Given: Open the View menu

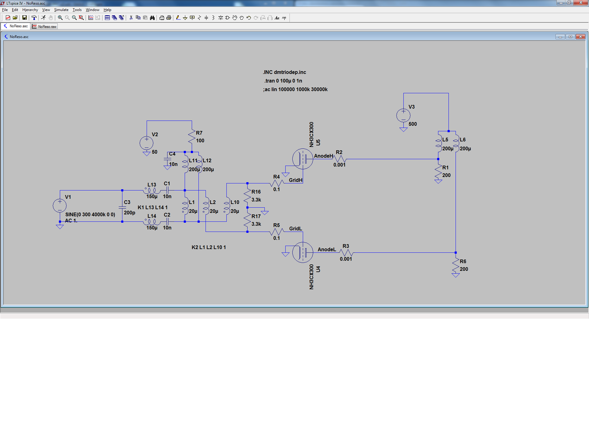Looking at the screenshot, I should pyautogui.click(x=46, y=10).
